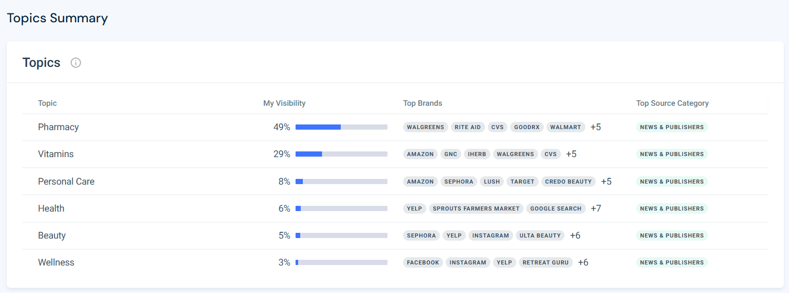Viewport: 789px width, 293px height.
Task: Click the Pharmacy 49% visibility bar
Action: point(341,127)
